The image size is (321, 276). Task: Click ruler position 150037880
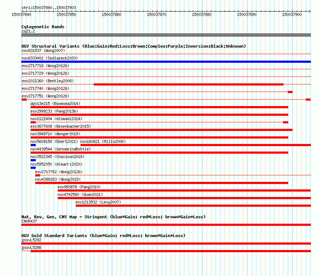(202, 14)
